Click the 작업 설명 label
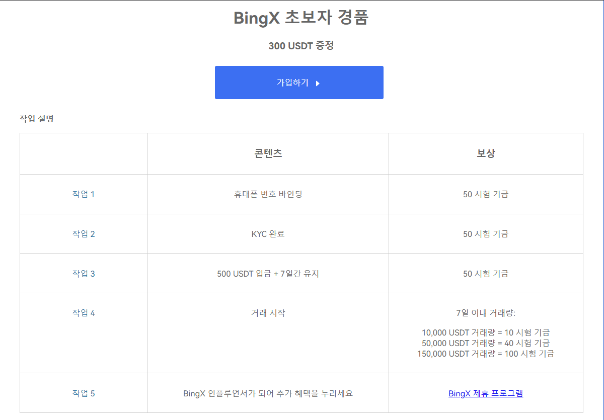Image resolution: width=604 pixels, height=420 pixels. pyautogui.click(x=37, y=119)
